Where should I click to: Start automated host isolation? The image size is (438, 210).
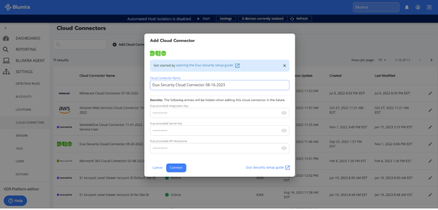coord(203,19)
